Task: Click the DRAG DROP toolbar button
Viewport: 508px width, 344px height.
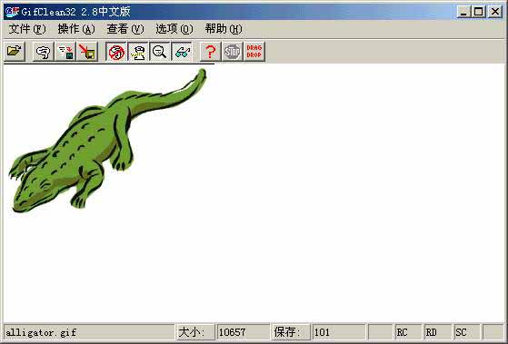Action: tap(254, 52)
